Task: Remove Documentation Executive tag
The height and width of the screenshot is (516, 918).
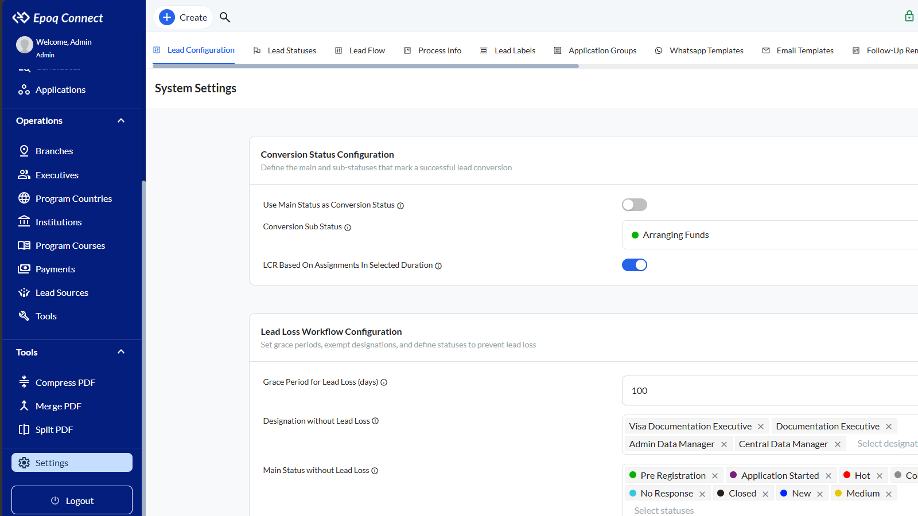Action: (889, 427)
